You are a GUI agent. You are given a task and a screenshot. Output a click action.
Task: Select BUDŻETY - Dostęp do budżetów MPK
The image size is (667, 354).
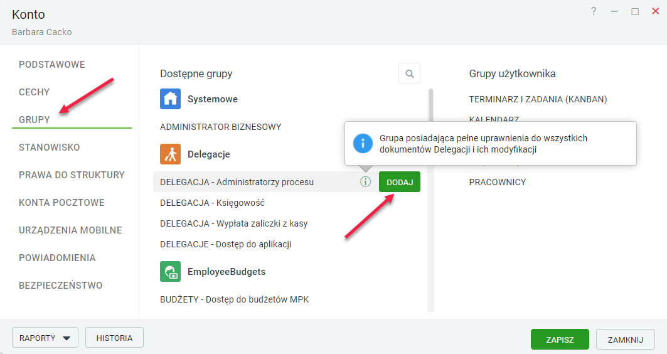pyautogui.click(x=235, y=299)
